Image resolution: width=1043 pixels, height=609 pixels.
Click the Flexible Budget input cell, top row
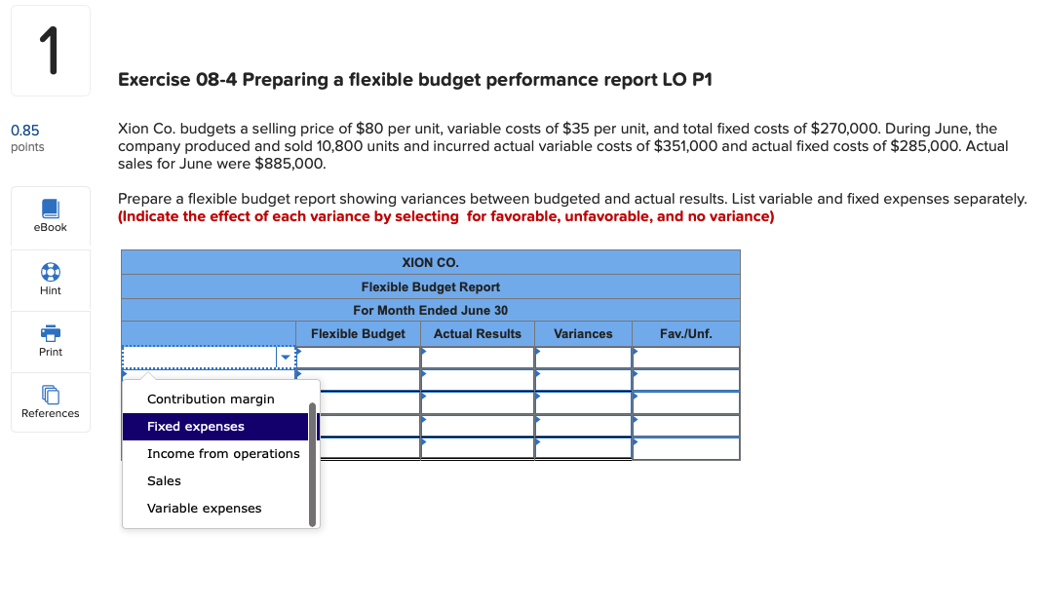(358, 357)
